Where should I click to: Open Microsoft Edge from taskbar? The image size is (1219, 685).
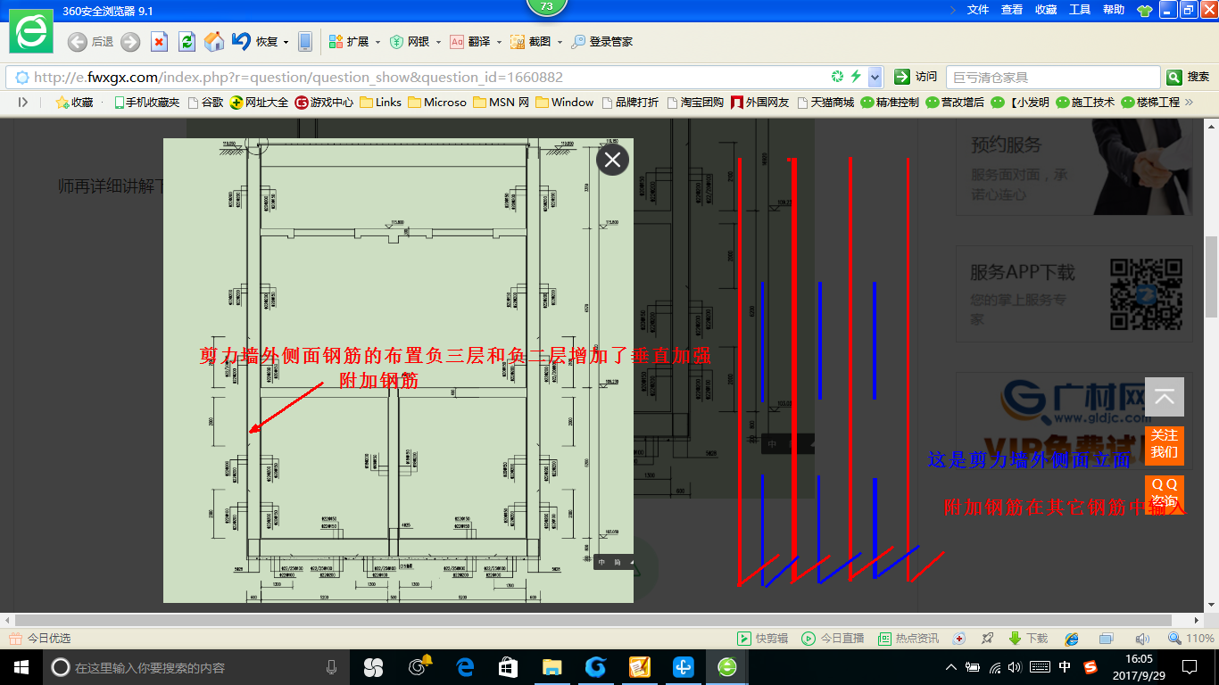point(464,667)
